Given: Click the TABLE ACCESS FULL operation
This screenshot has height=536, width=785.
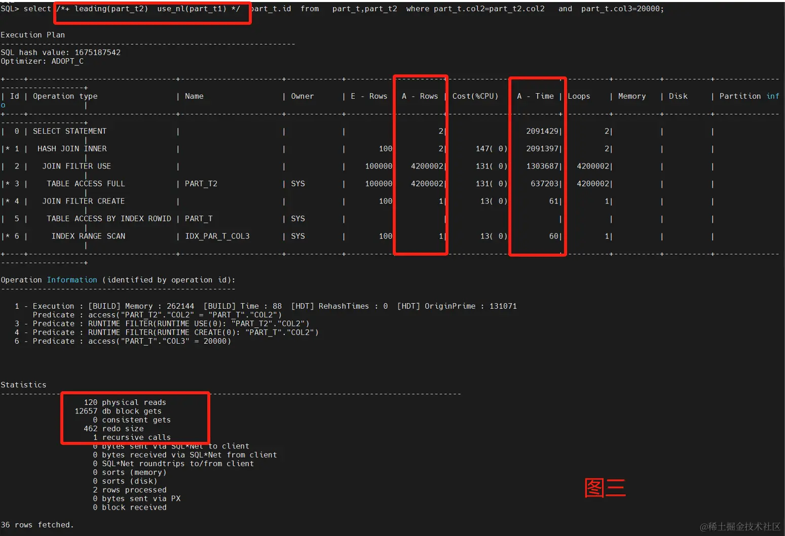Looking at the screenshot, I should coord(86,184).
